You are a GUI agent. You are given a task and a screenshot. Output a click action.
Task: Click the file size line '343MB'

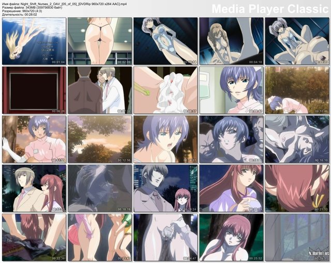32,8
